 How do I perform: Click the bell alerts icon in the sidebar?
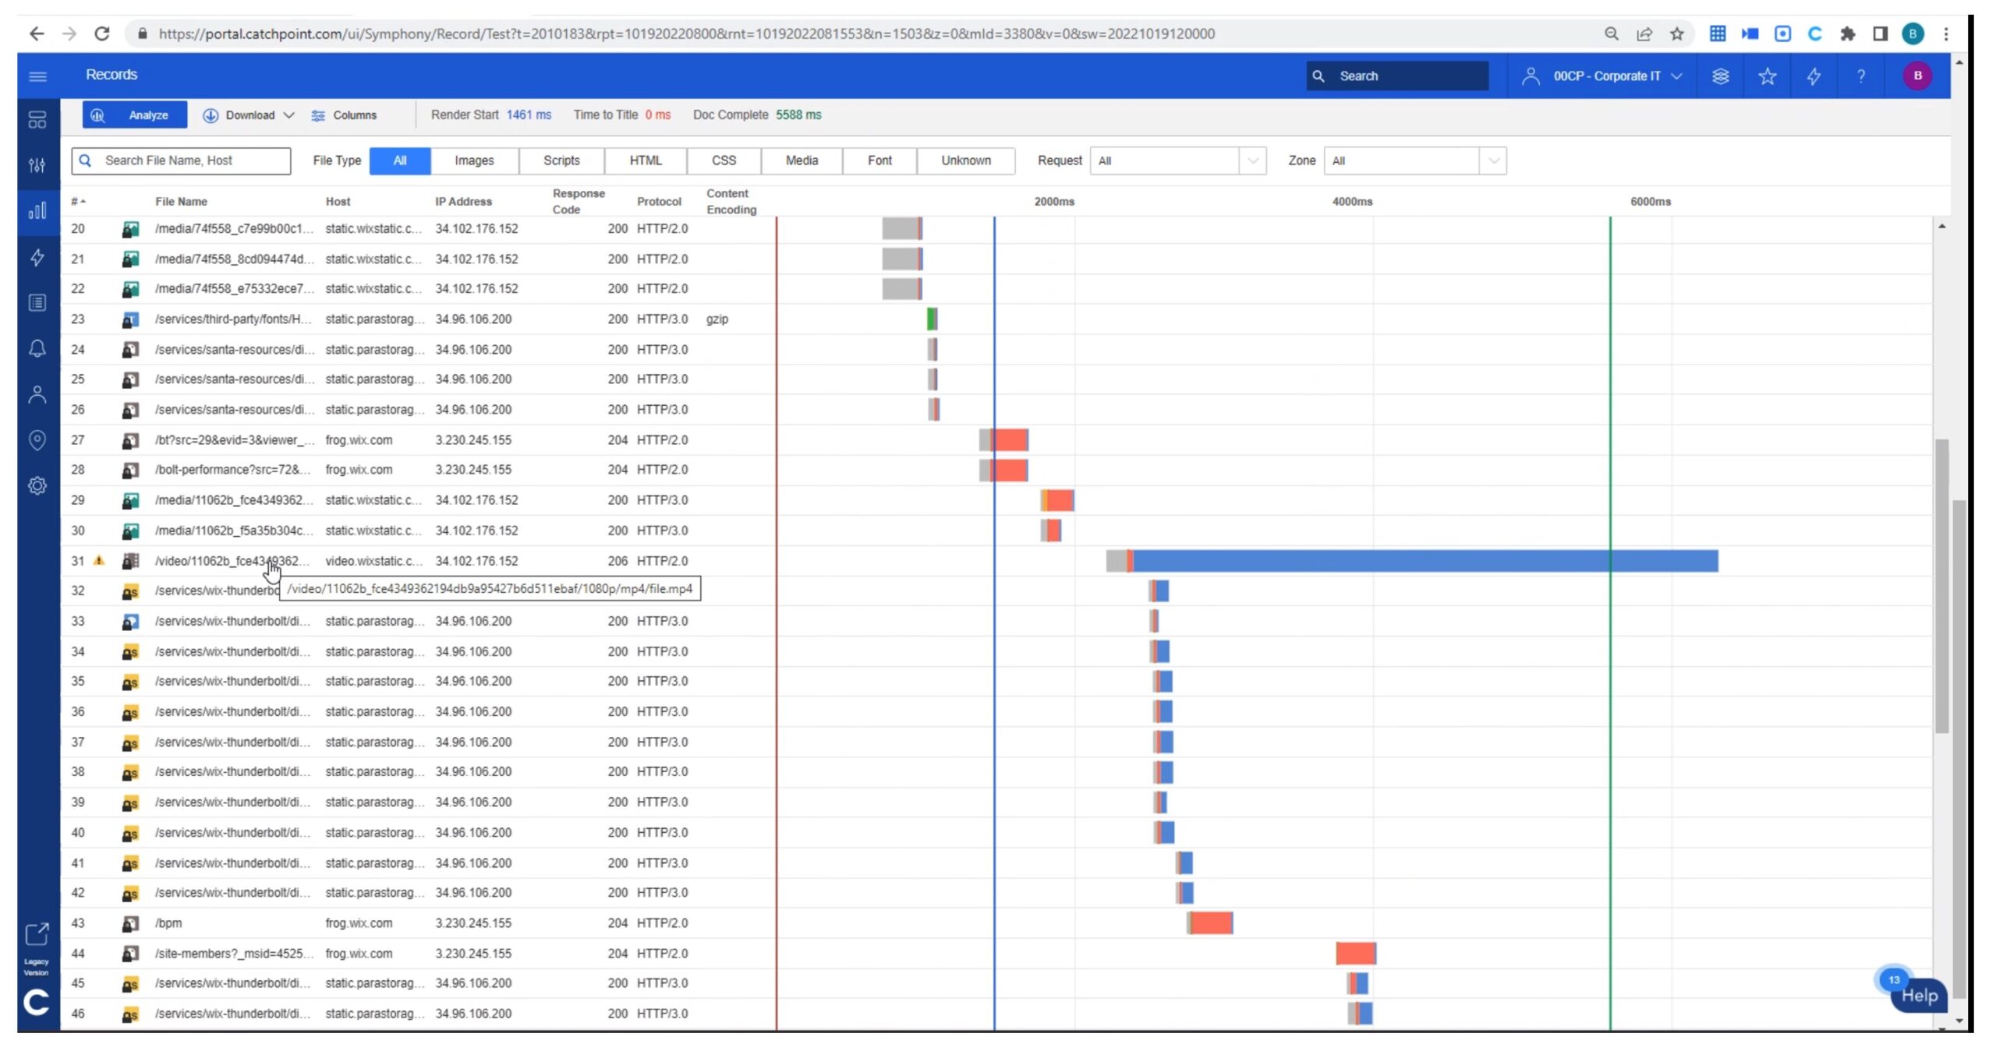37,348
